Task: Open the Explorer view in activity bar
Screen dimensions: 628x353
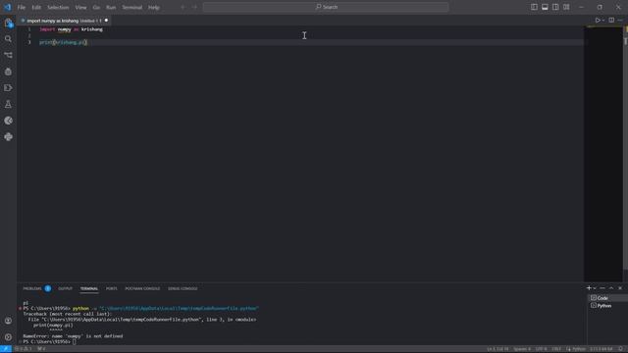Action: coord(8,23)
